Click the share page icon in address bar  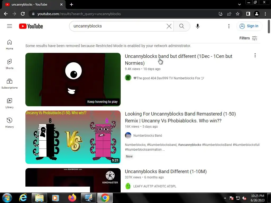pos(229,14)
